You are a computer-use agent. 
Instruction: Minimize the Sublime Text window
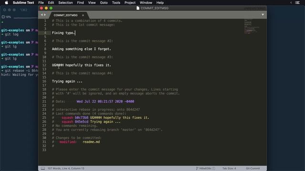pos(46,8)
